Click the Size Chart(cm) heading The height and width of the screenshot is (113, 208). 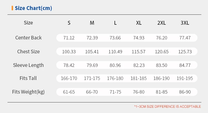(x=33, y=8)
